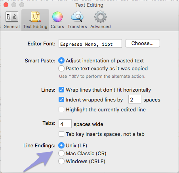
Task: Open the Transfers cloud icon
Action: tap(77, 17)
